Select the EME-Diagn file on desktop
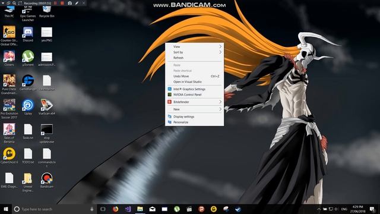Image resolution: width=380 pixels, height=214 pixels. pos(9,180)
